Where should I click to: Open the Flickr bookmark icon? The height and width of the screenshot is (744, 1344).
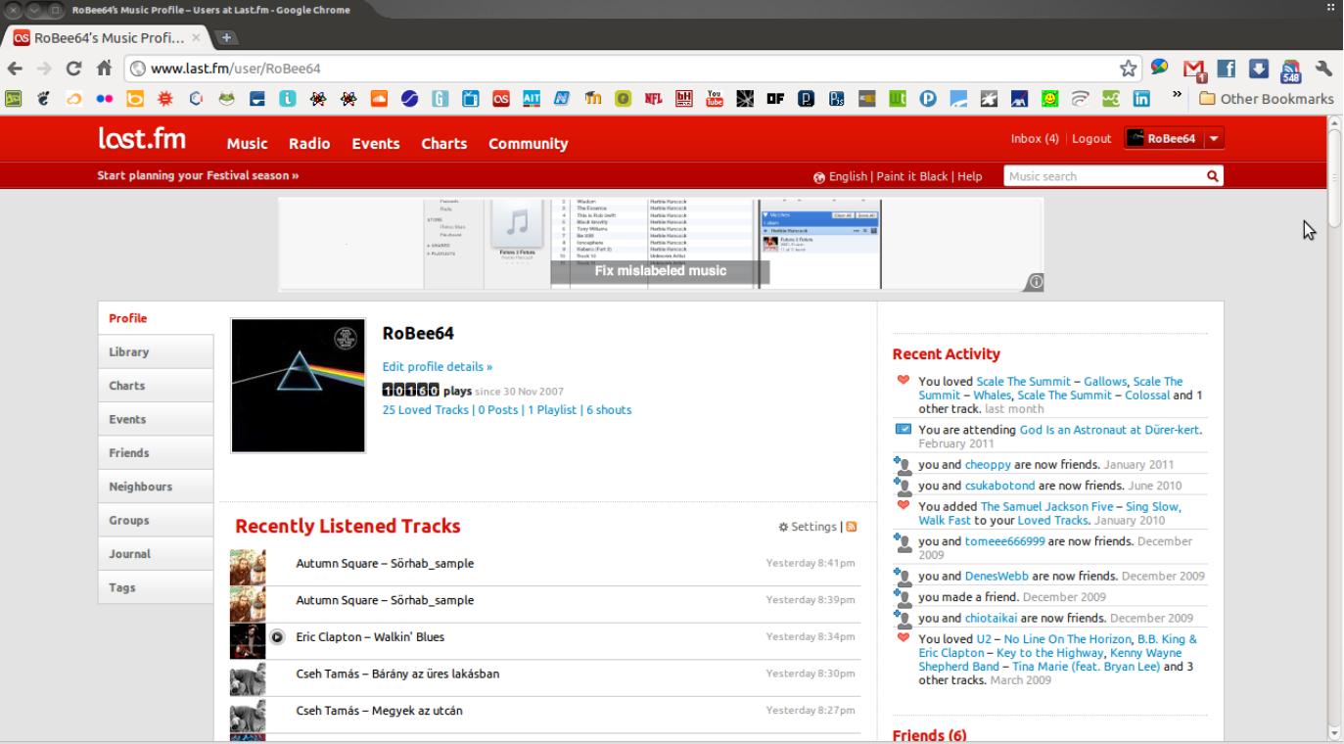[x=104, y=99]
